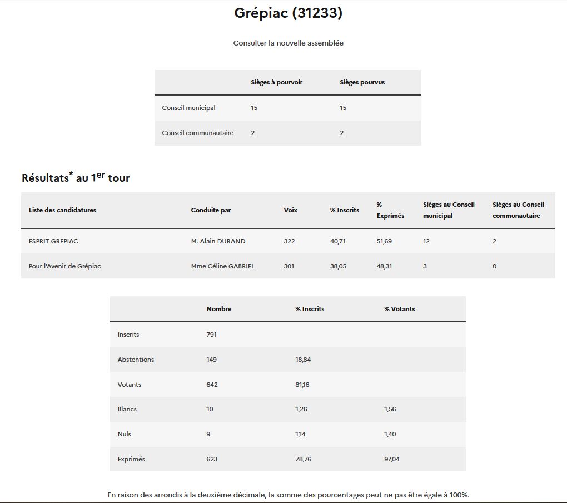Viewport: 567px width, 503px height.
Task: Click the 'Conduite par' column header
Action: click(x=211, y=210)
